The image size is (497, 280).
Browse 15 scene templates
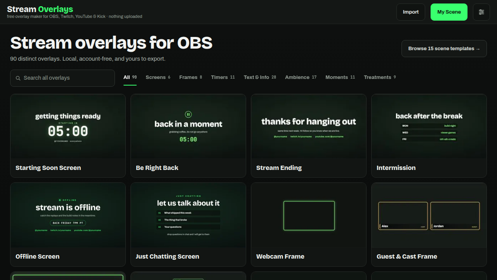444,49
